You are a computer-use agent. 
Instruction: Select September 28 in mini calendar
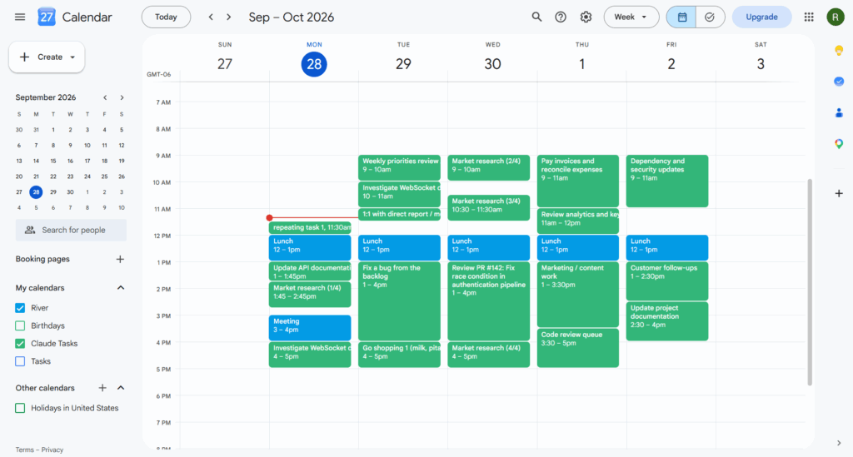[36, 191]
